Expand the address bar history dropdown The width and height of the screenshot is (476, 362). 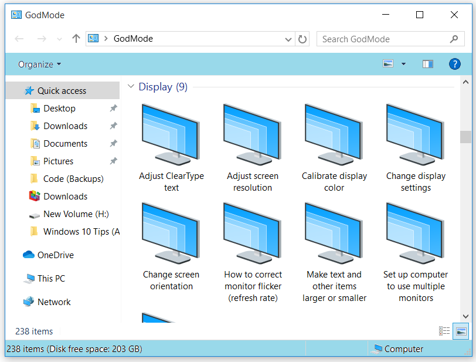click(288, 39)
